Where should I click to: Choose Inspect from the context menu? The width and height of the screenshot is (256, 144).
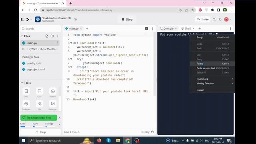(x=212, y=90)
